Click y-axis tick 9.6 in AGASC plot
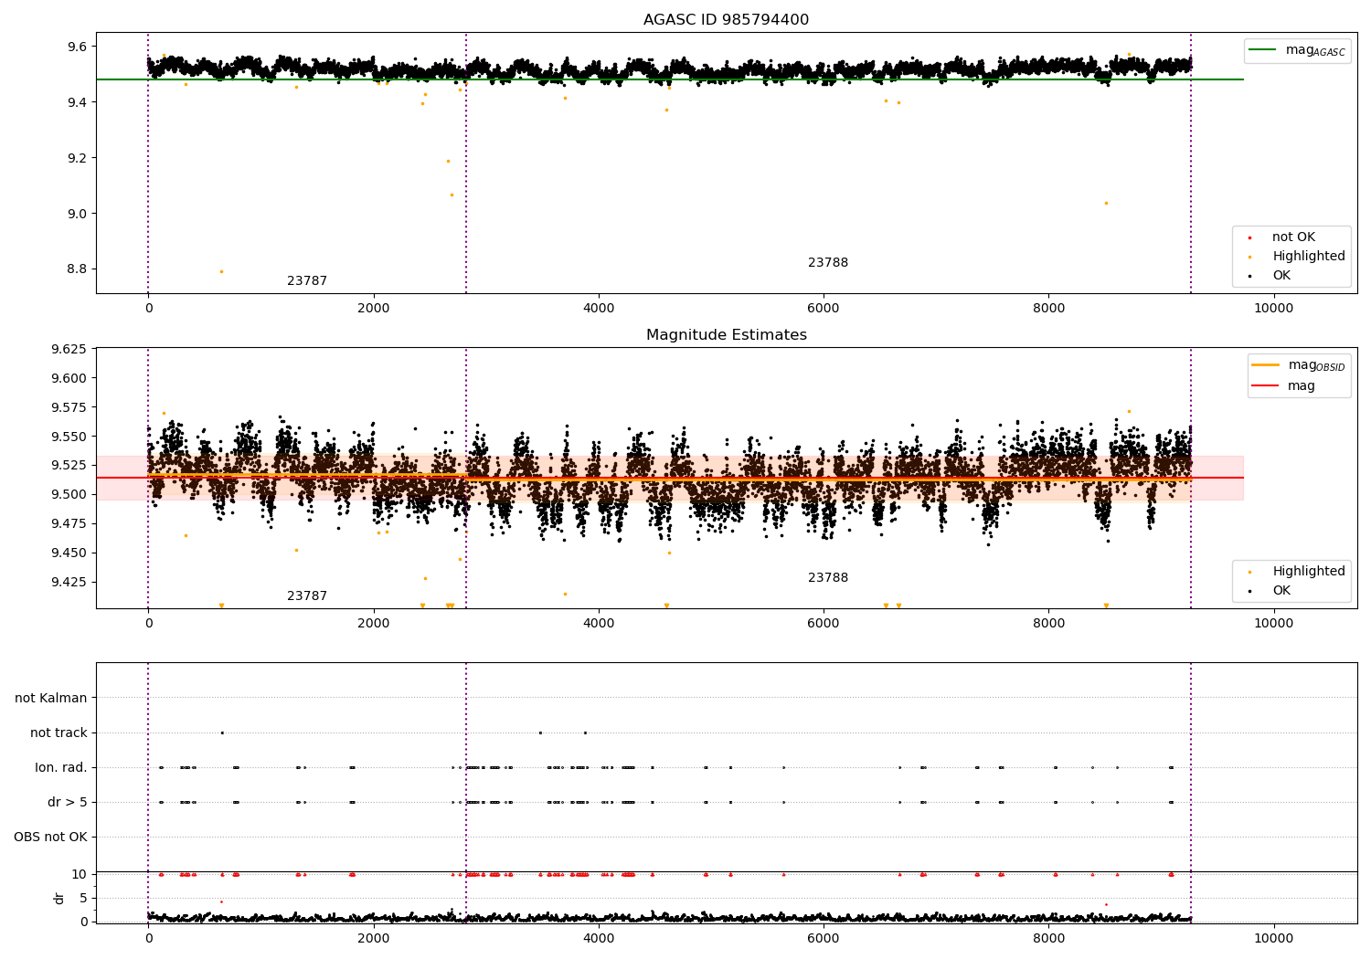Screen dimensions: 1371x959 [x=76, y=47]
